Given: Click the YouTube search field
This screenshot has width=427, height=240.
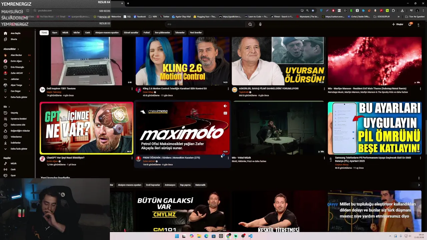Looking at the screenshot, I should point(205,24).
